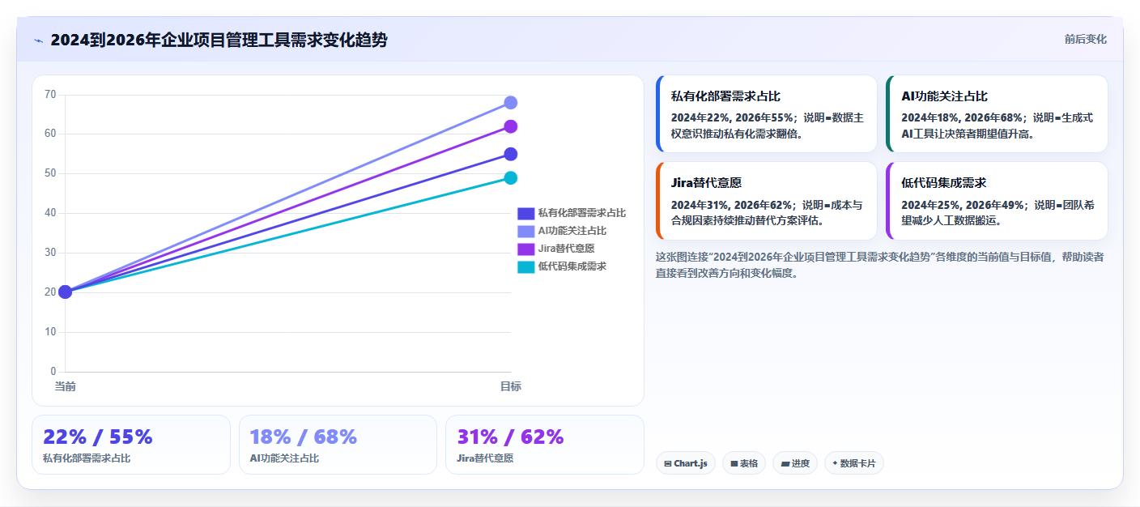Viewport: 1140px width, 507px height.
Task: Click the 私有化部署 target point at 55
Action: [511, 154]
